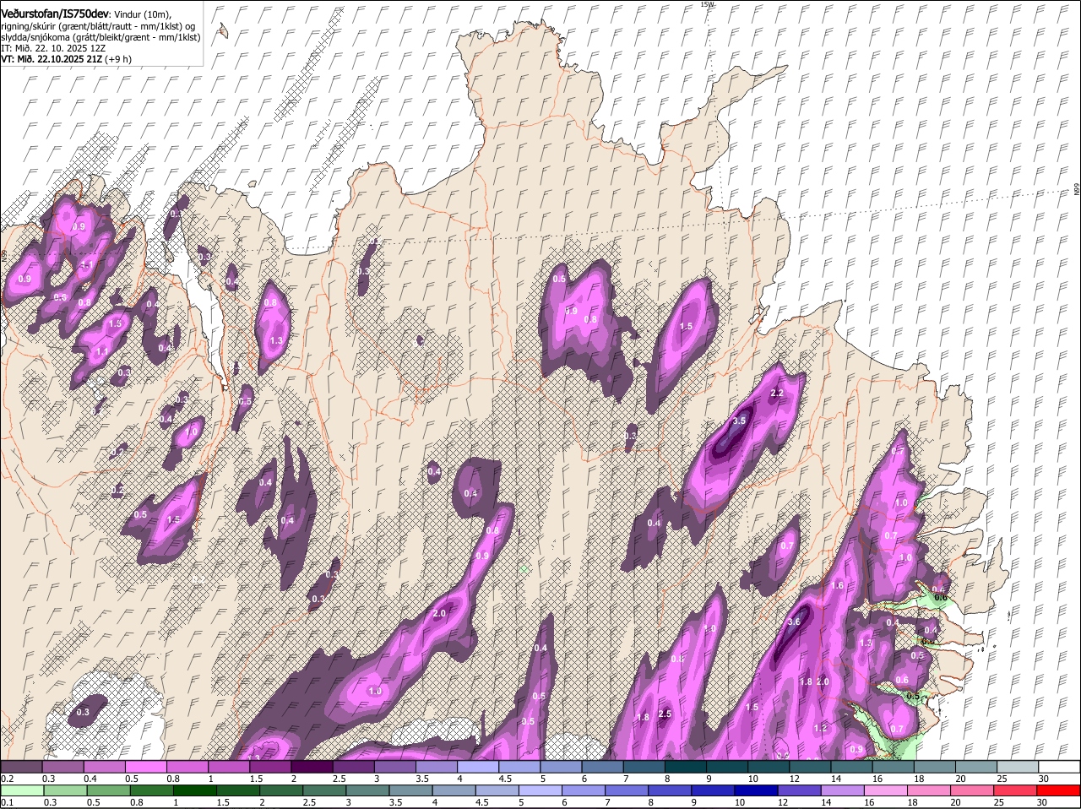Pick the medium green 0.5 rain swatch

click(108, 790)
